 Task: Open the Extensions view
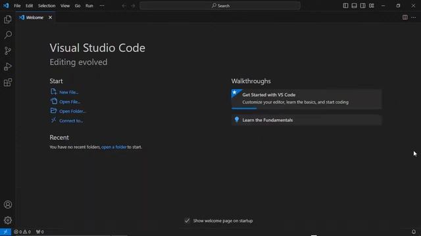(8, 83)
